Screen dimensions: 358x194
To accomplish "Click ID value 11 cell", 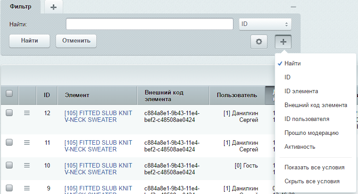I will tap(47, 143).
